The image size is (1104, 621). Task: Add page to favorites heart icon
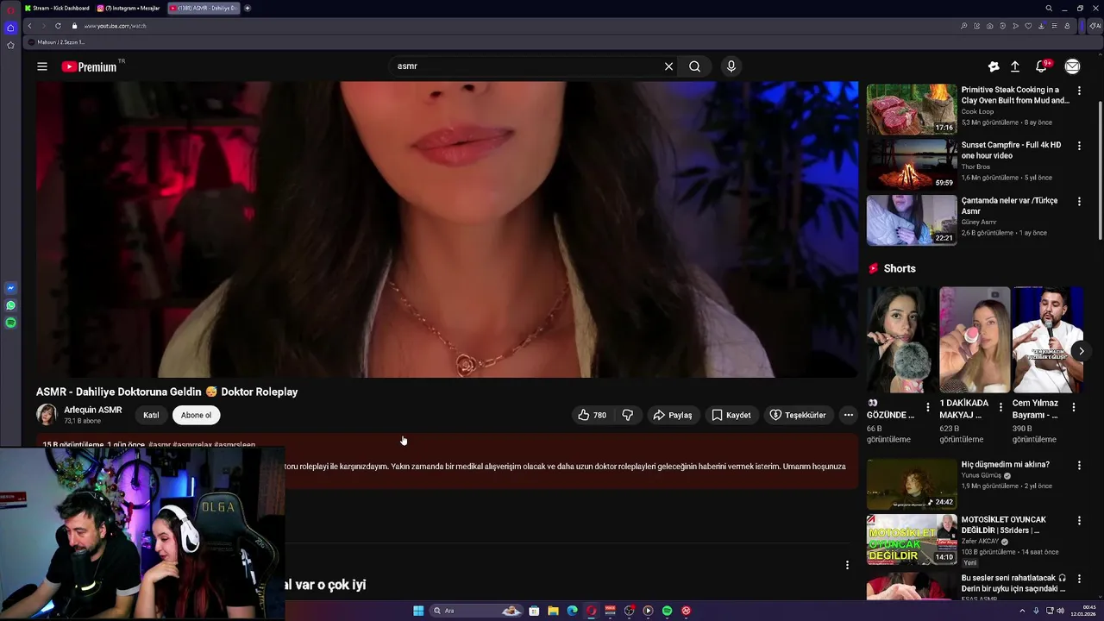1028,26
